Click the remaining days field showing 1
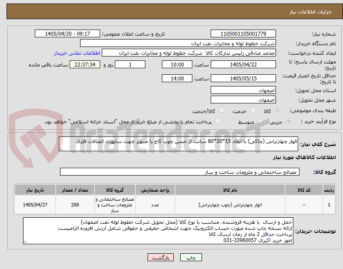 tap(130, 64)
